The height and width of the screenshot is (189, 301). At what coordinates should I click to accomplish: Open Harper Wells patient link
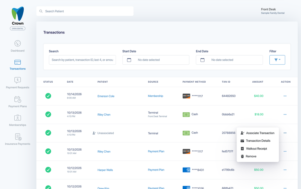(x=105, y=170)
